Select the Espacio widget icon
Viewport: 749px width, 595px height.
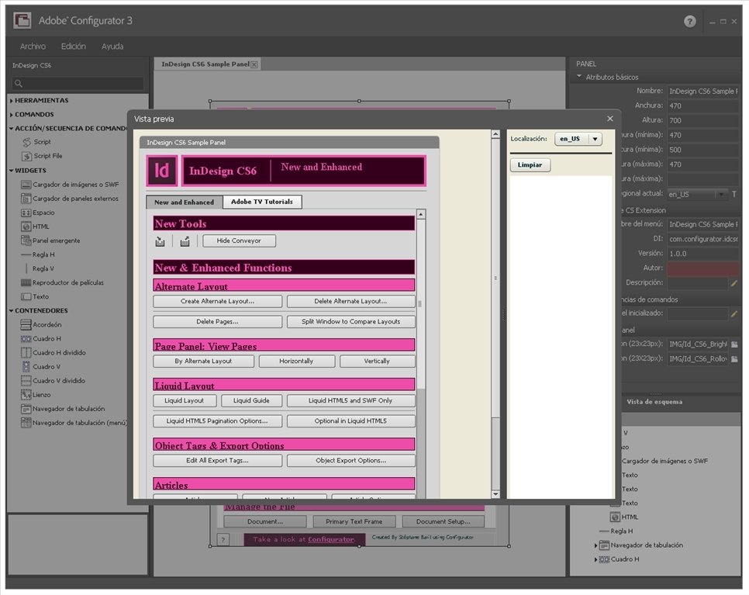pyautogui.click(x=26, y=213)
